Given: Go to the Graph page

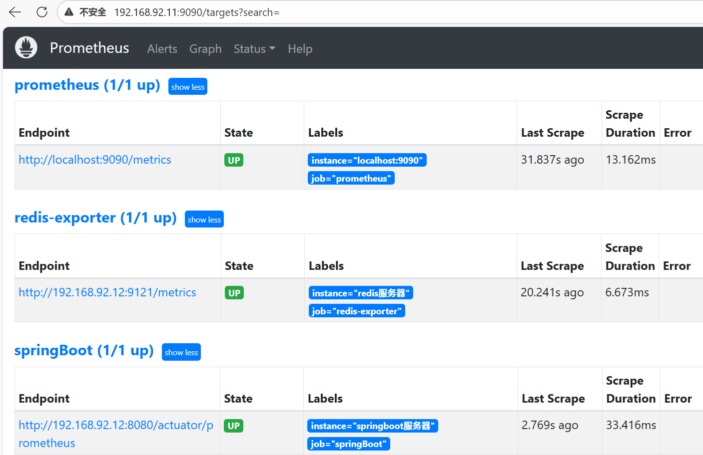Looking at the screenshot, I should coord(205,49).
